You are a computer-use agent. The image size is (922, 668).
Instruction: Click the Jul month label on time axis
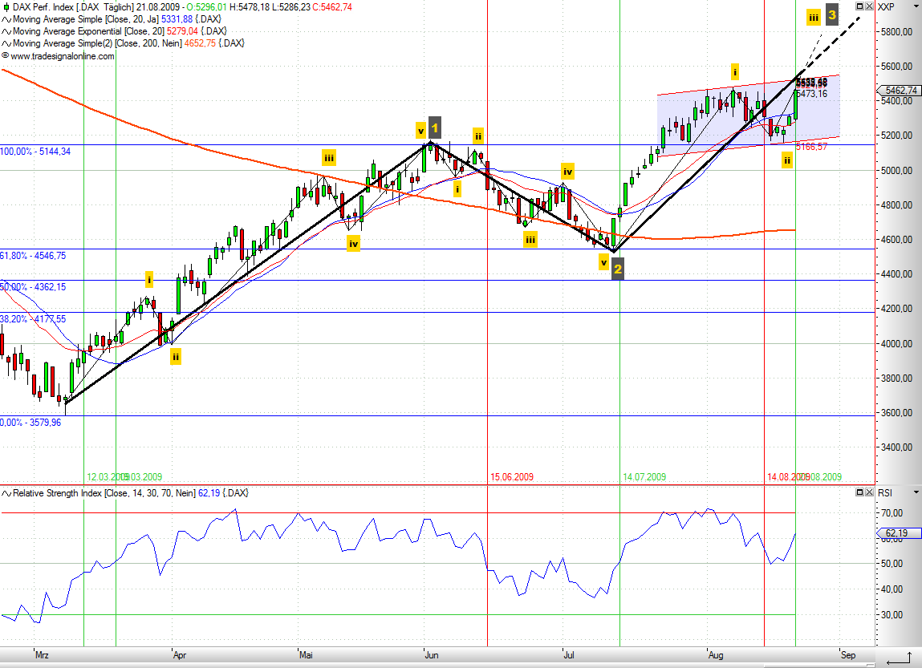(569, 655)
